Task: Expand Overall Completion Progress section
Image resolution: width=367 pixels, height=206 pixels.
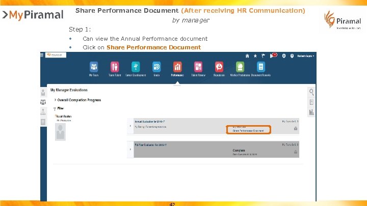Action: click(x=56, y=100)
